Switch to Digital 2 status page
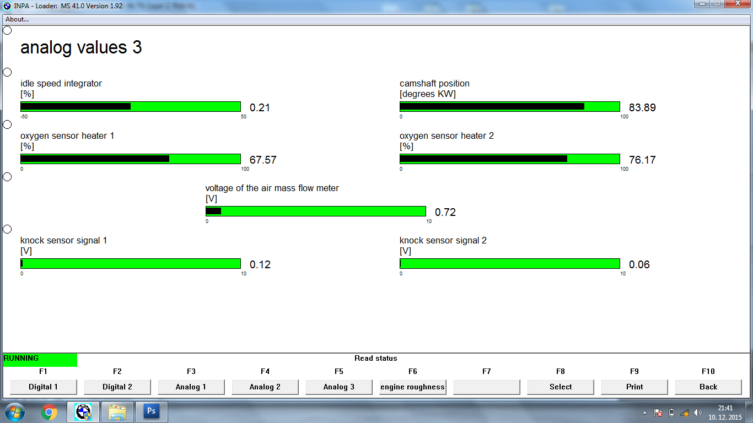The width and height of the screenshot is (753, 423). [117, 387]
